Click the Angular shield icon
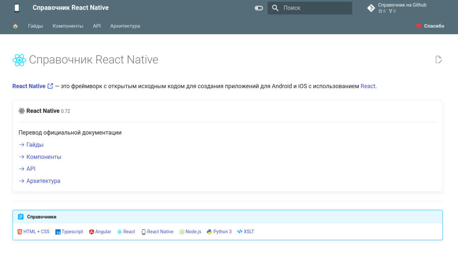 [x=92, y=232]
